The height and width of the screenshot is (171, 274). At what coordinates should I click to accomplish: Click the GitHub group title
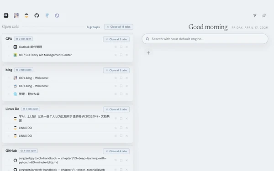point(11,150)
